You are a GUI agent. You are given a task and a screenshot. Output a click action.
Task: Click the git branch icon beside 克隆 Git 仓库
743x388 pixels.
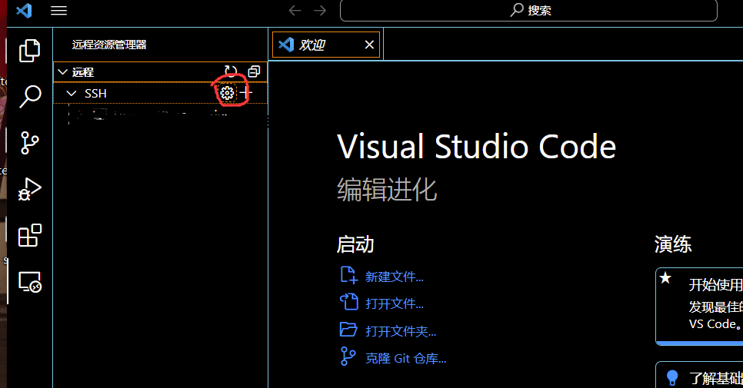click(348, 356)
